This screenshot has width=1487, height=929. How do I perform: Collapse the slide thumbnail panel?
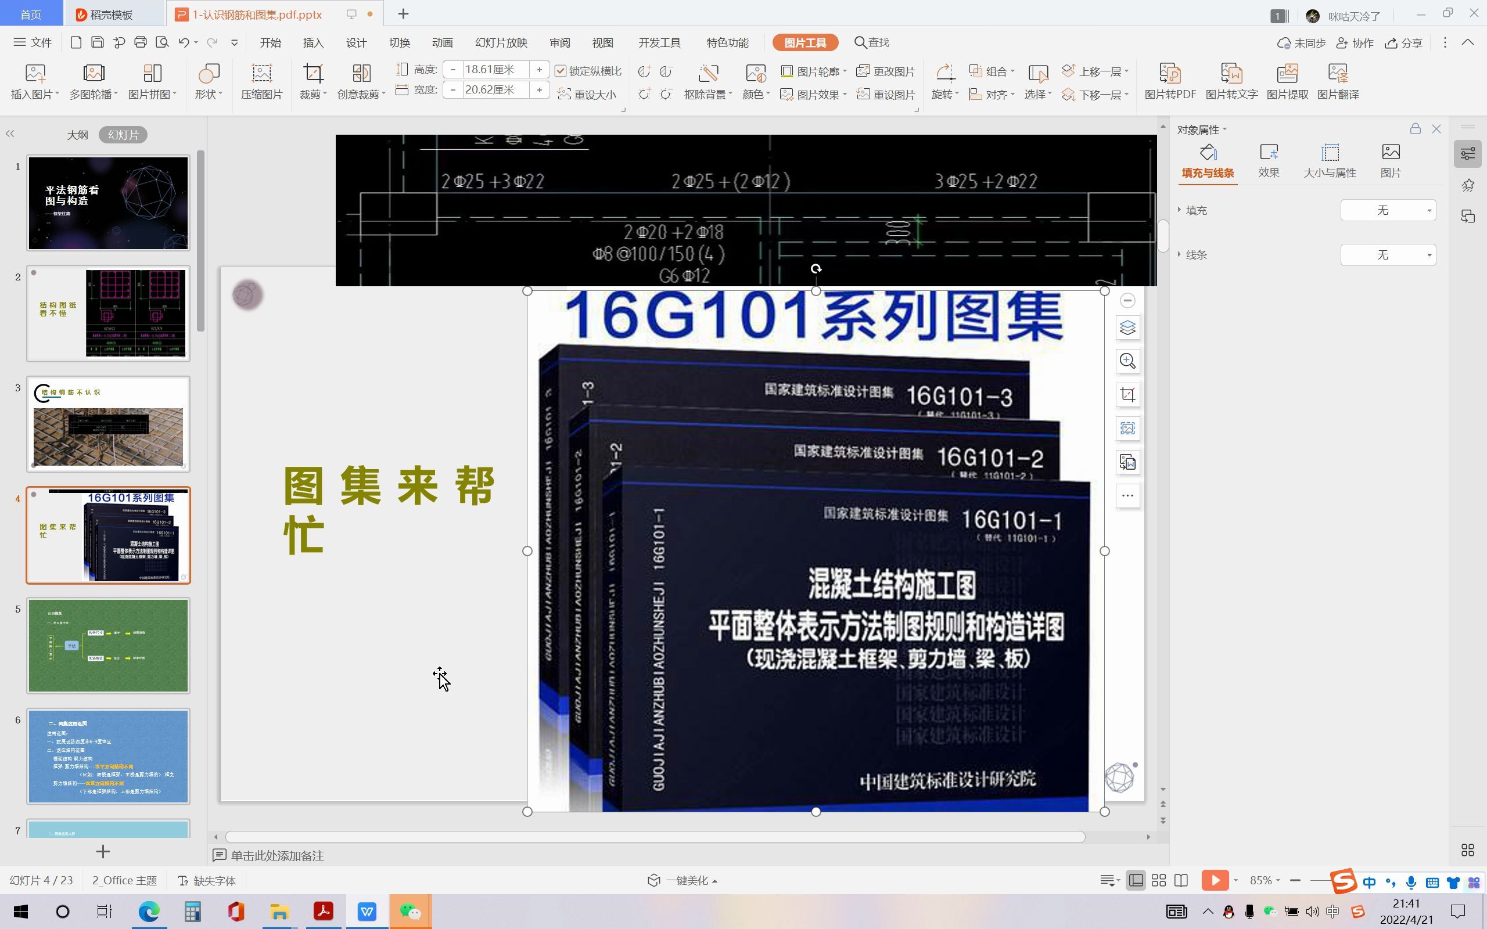point(10,134)
